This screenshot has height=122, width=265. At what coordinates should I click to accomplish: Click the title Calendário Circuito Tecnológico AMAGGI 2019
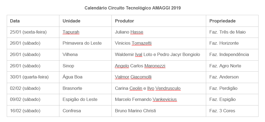[x=132, y=8]
